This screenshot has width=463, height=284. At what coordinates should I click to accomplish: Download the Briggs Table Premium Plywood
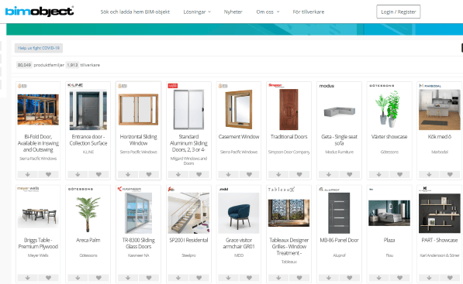(27, 278)
